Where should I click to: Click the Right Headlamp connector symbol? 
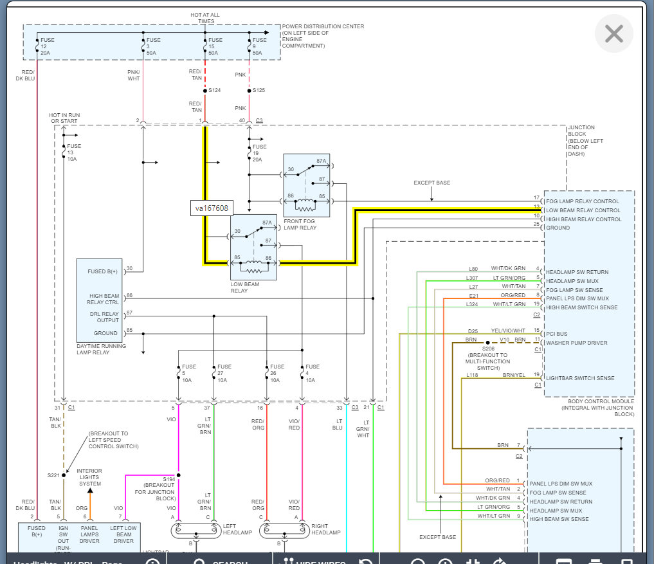(283, 531)
